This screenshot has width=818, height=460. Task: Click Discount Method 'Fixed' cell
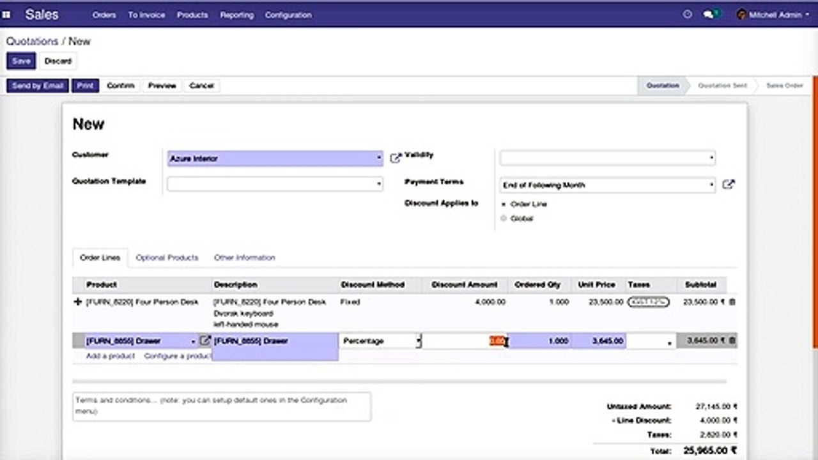pyautogui.click(x=350, y=302)
